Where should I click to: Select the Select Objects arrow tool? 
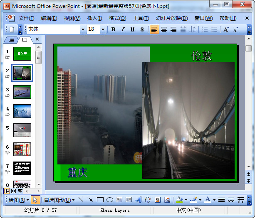point(35,200)
